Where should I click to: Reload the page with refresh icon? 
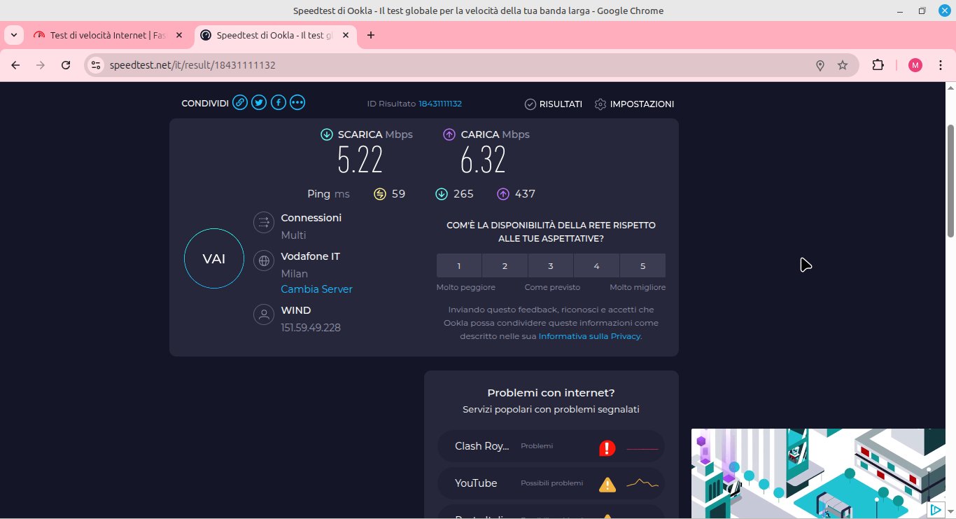click(66, 65)
